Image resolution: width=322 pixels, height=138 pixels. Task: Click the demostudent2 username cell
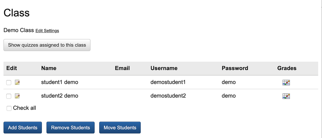[x=168, y=96]
